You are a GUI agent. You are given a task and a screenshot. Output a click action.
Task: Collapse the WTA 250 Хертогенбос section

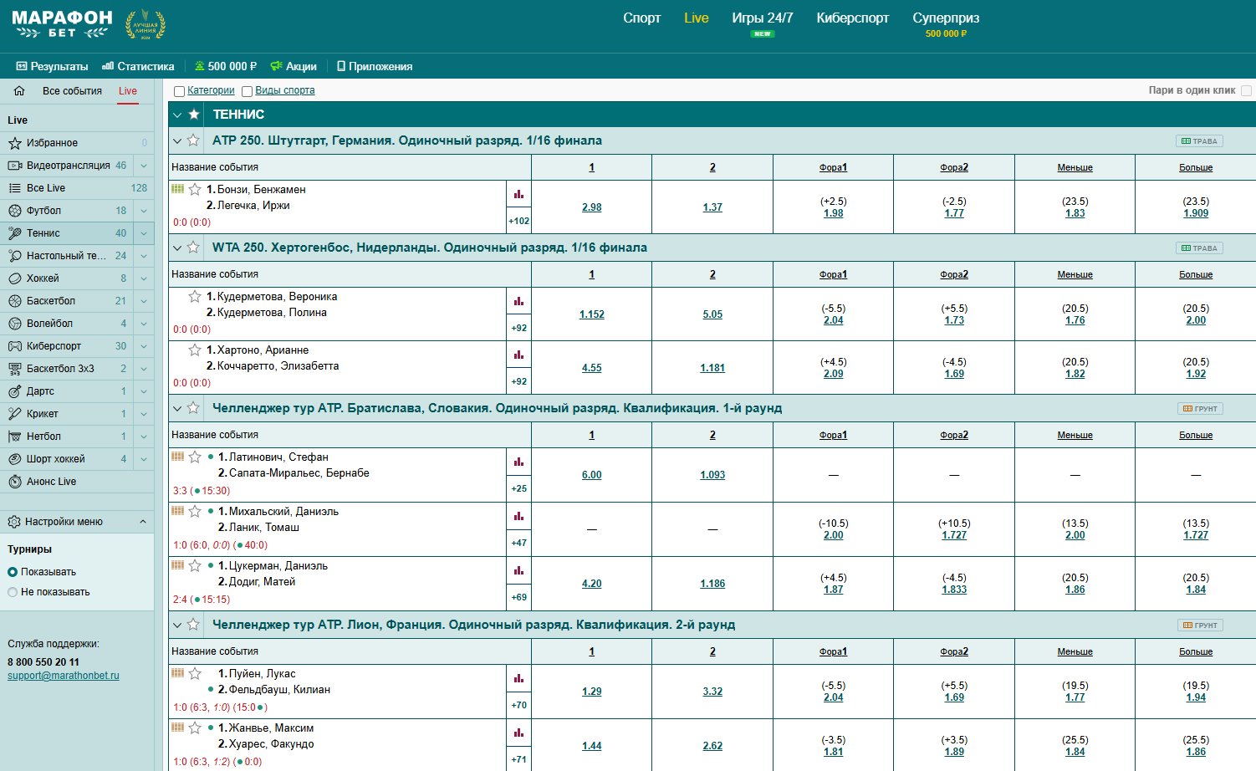[177, 248]
